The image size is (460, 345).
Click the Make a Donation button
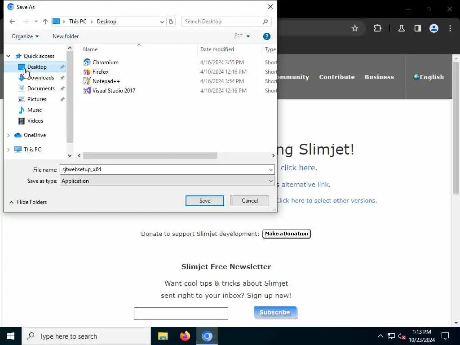pyautogui.click(x=286, y=234)
